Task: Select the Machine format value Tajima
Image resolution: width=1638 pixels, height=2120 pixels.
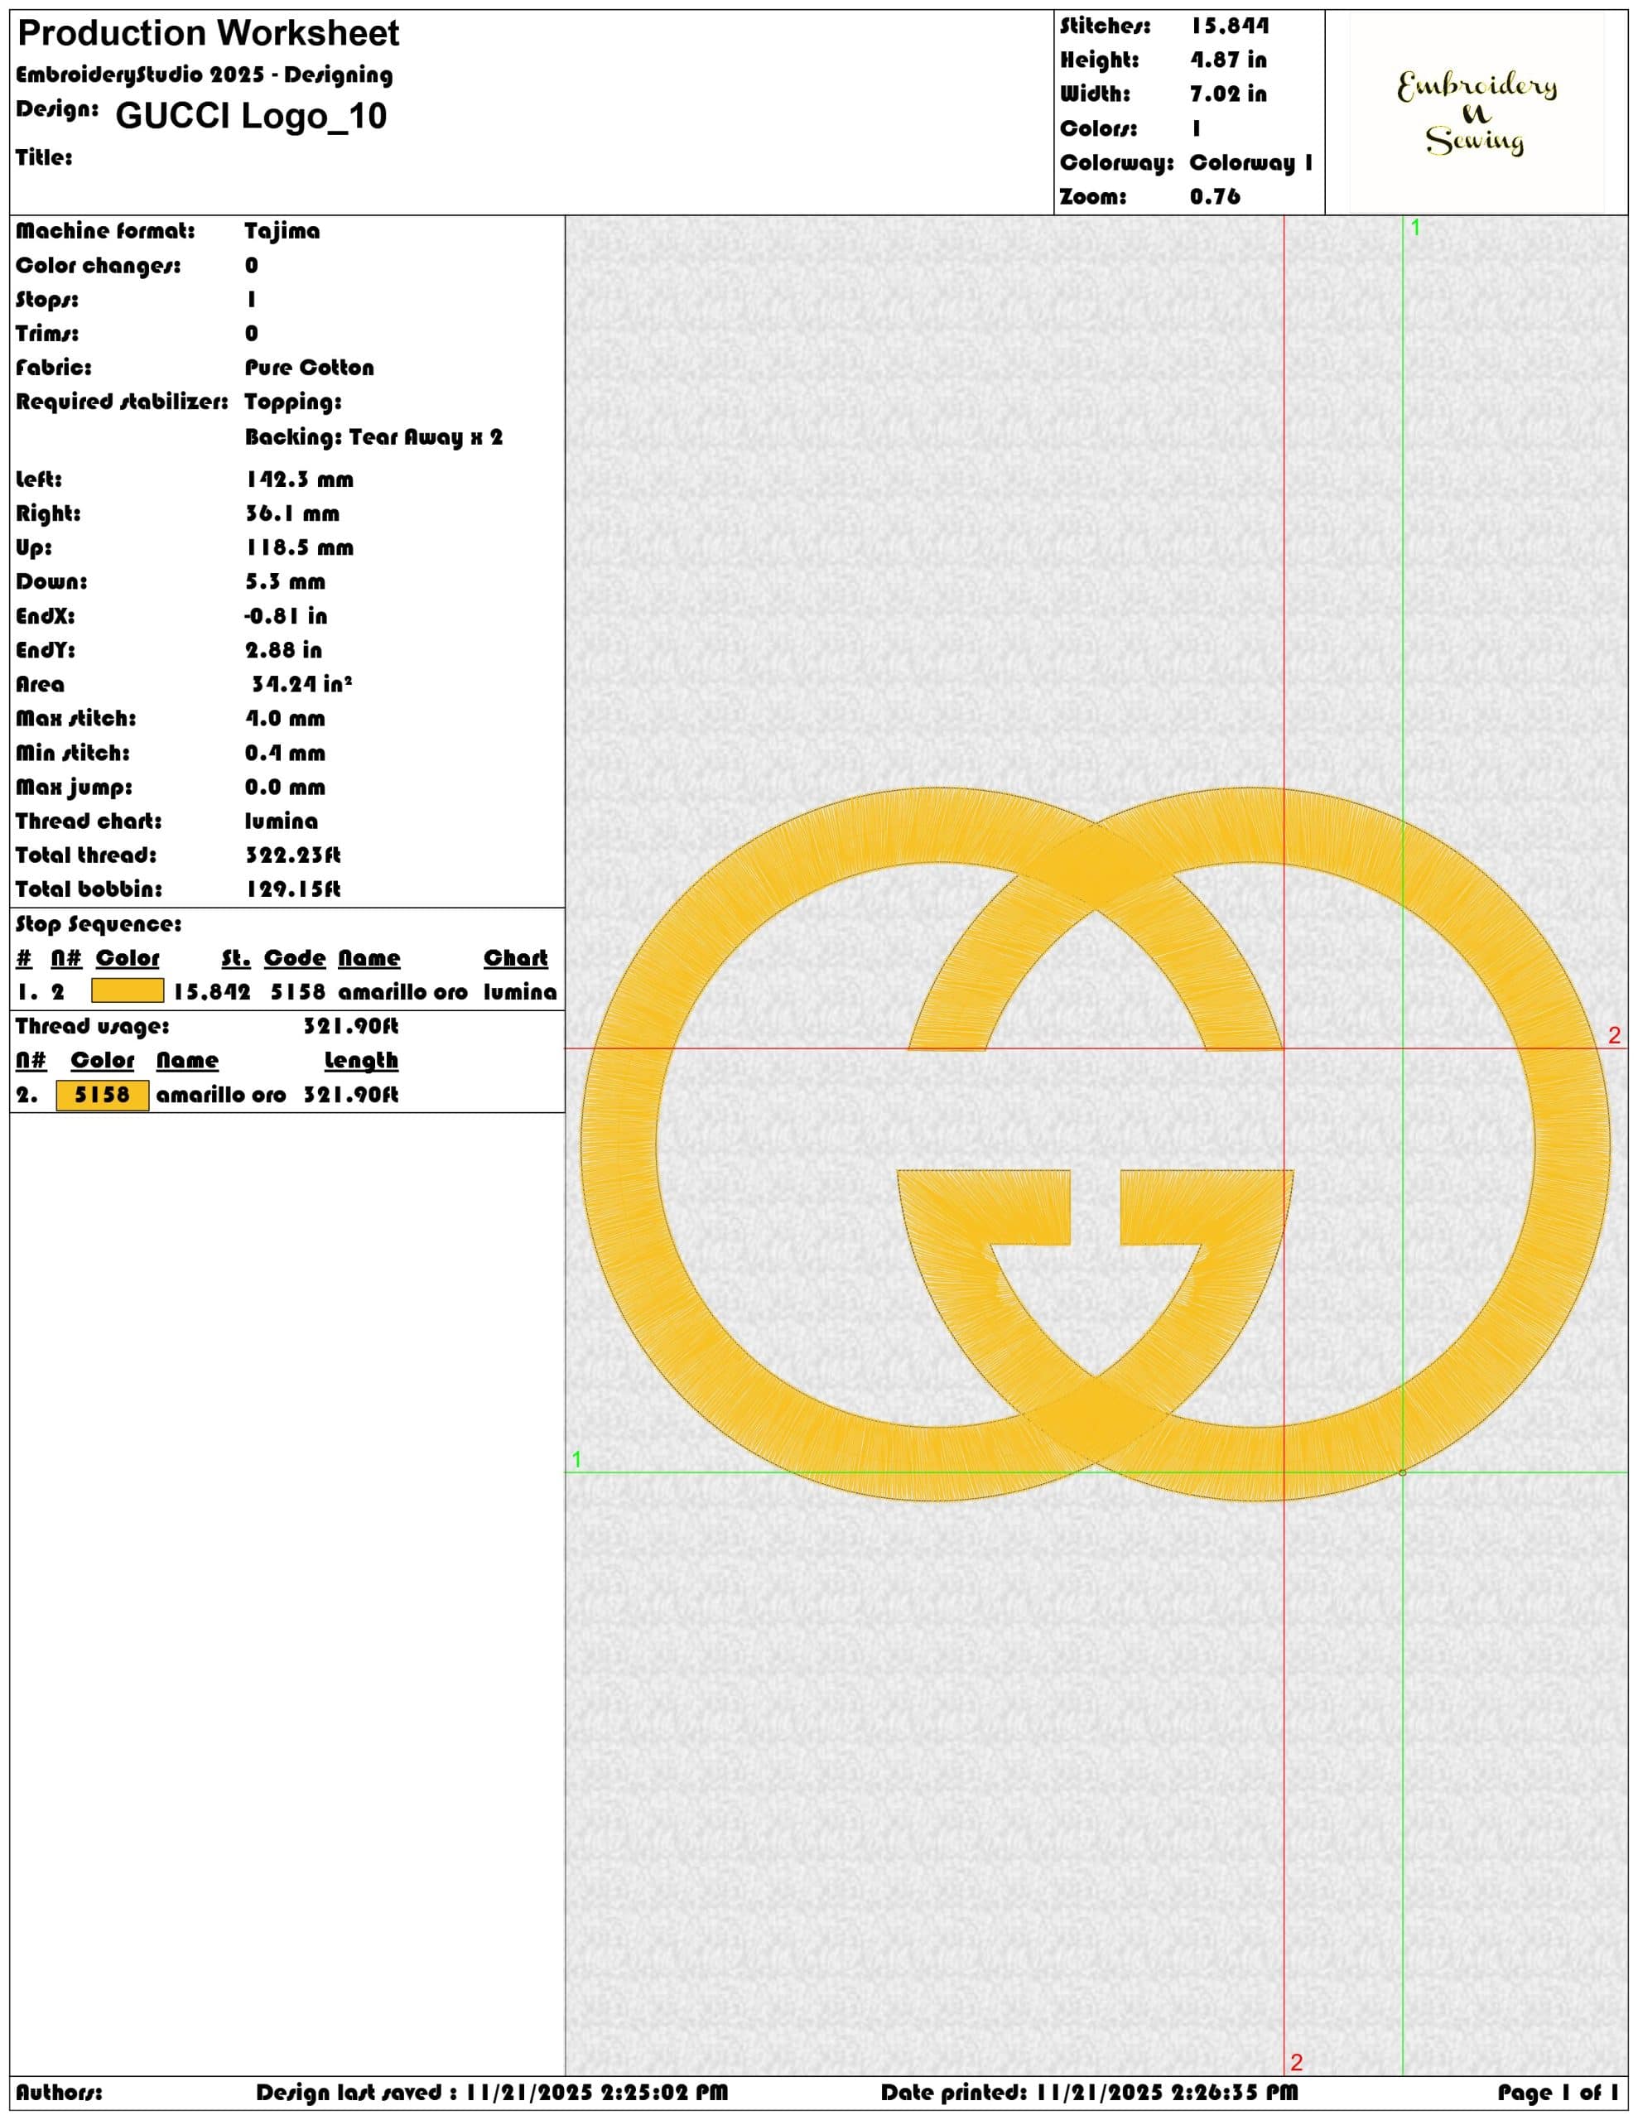Action: 282,231
